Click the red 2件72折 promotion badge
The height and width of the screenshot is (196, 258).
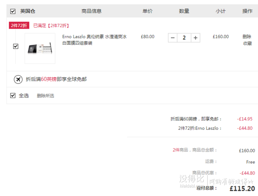pyautogui.click(x=19, y=25)
